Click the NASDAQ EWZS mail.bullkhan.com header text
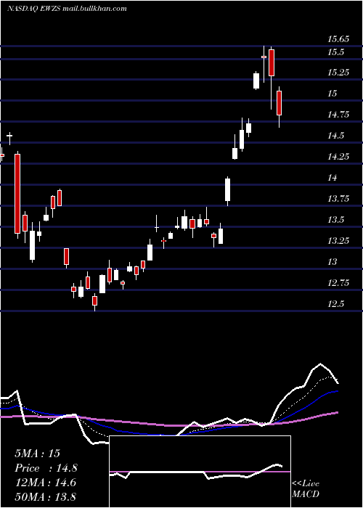The image size is (363, 508). (x=67, y=9)
